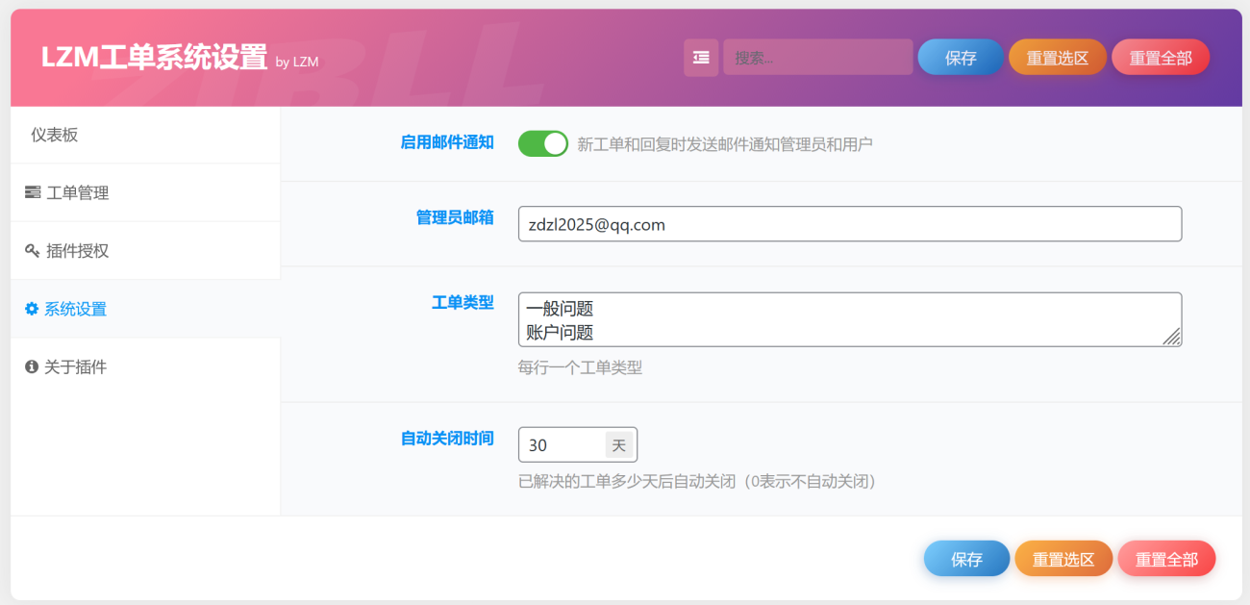Viewport: 1250px width, 605px height.
Task: Click the 工单类型 textarea resize handle
Action: [1174, 338]
